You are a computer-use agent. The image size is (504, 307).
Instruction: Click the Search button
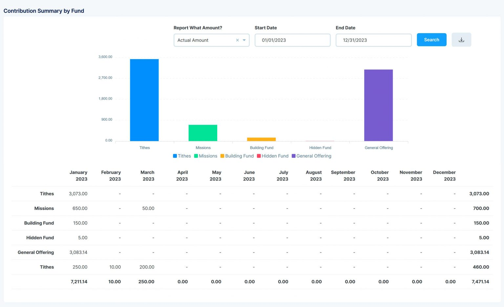[431, 40]
